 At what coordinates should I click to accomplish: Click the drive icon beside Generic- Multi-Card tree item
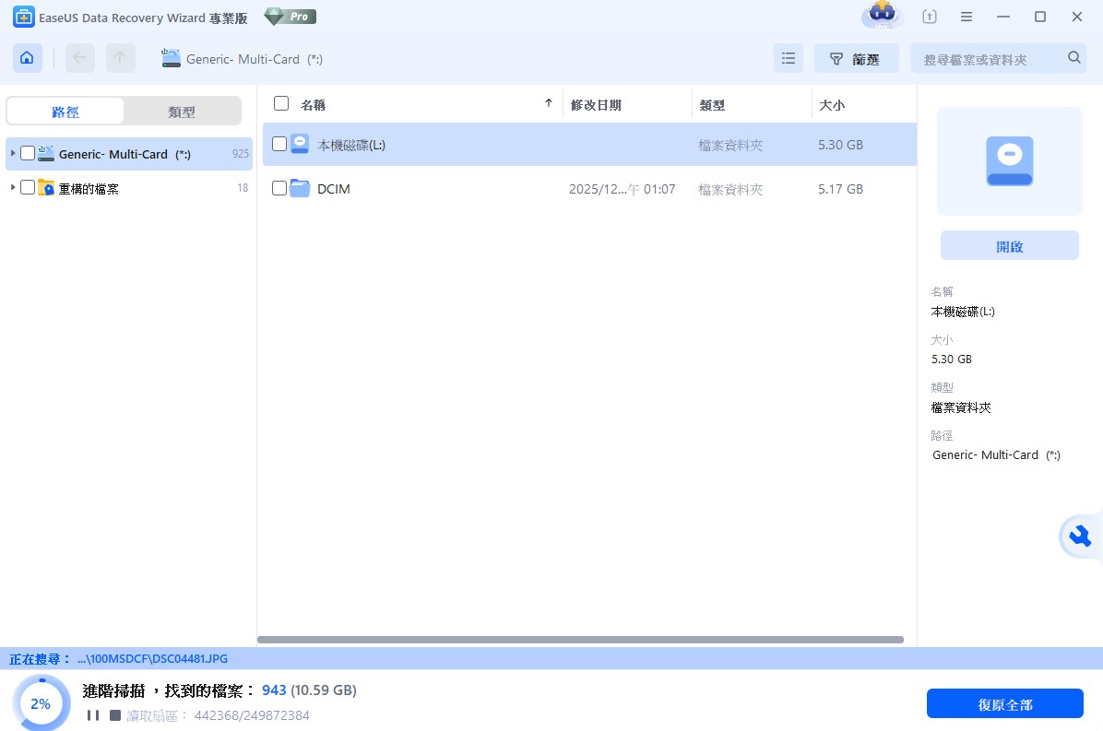point(46,153)
